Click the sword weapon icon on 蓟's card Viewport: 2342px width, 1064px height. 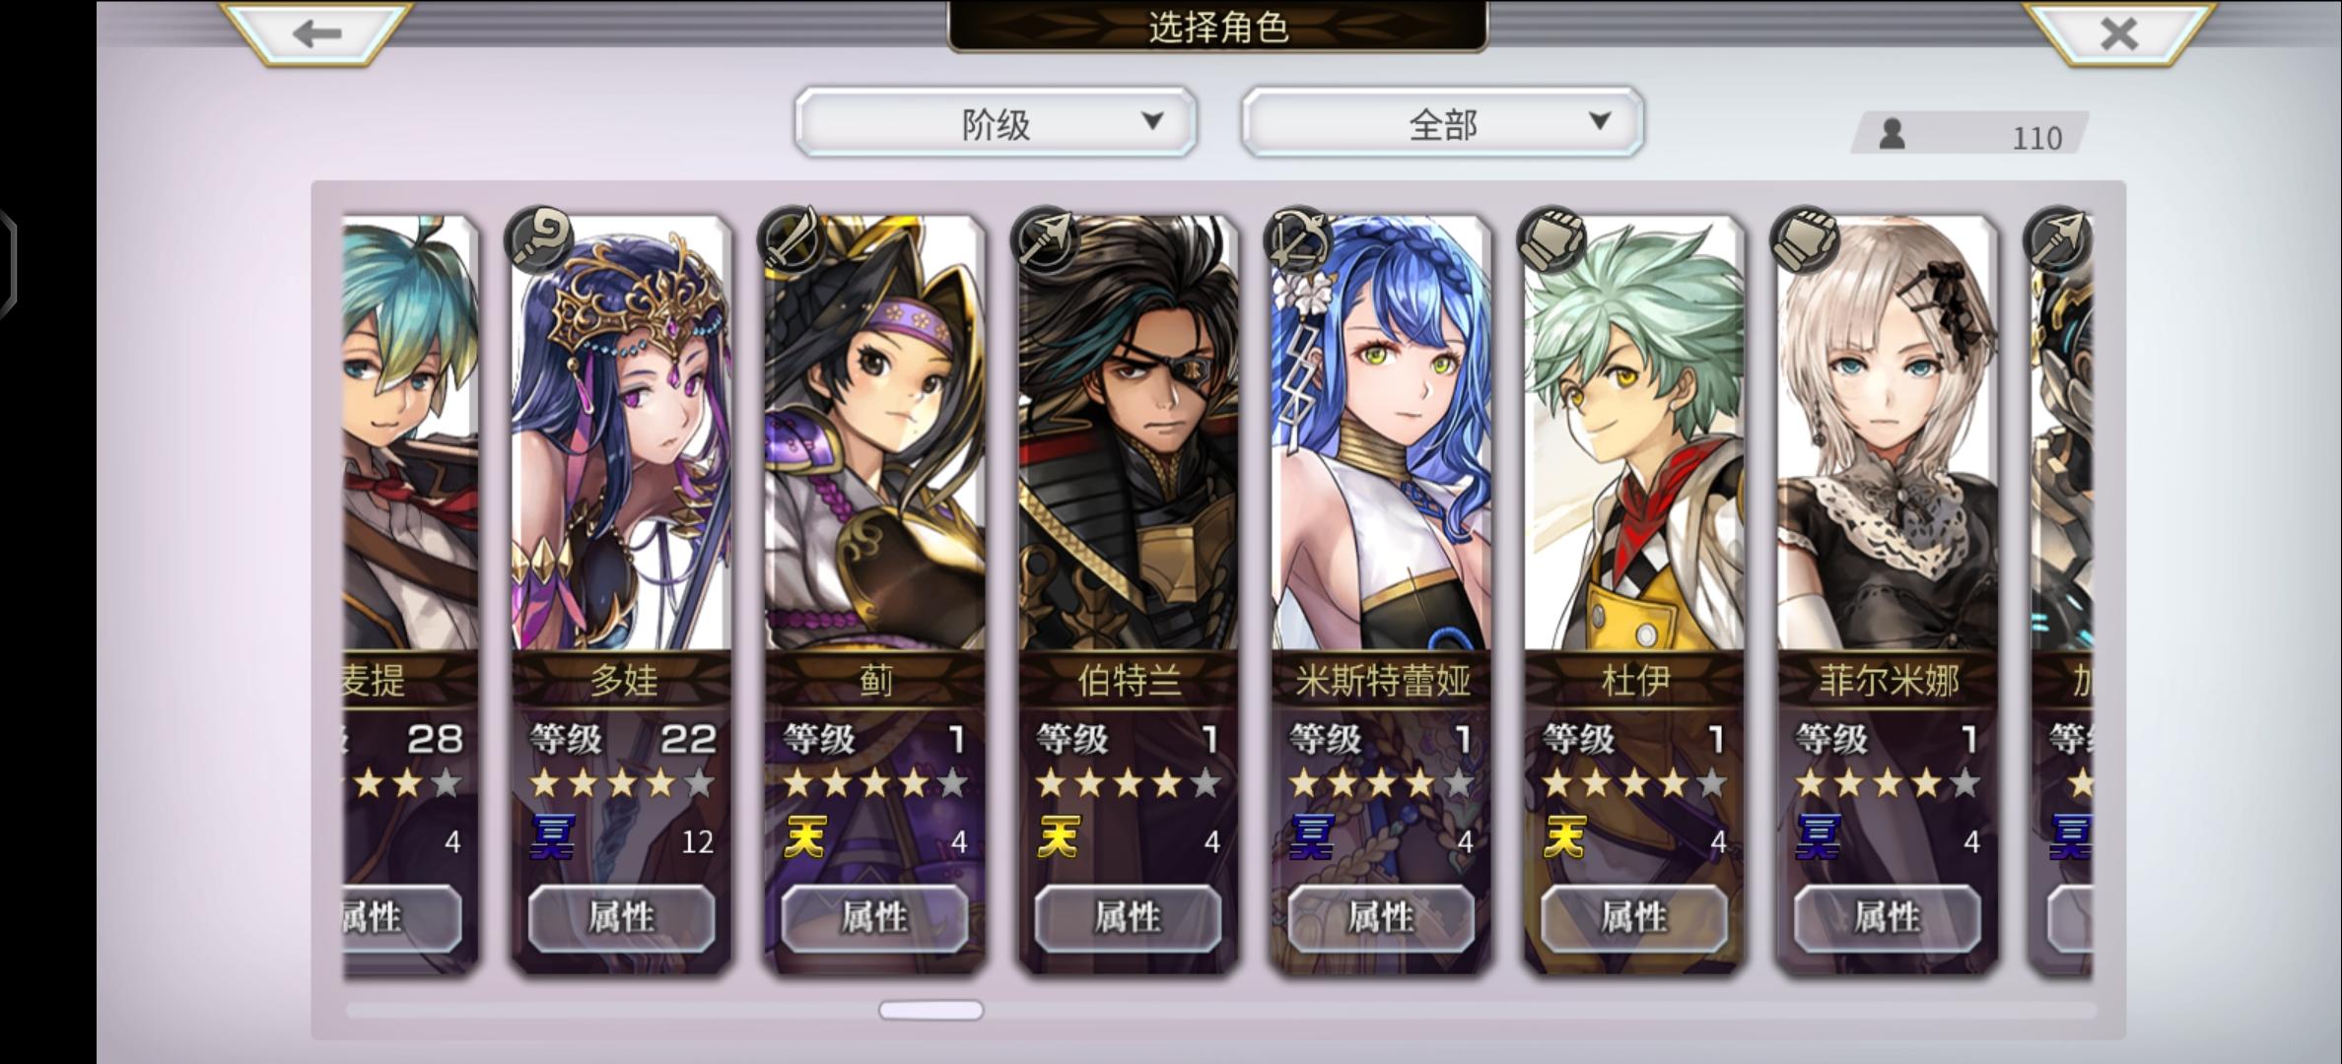coord(792,238)
